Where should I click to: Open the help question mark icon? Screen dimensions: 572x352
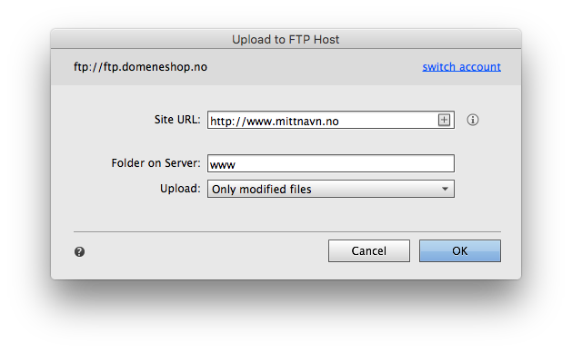(x=79, y=251)
